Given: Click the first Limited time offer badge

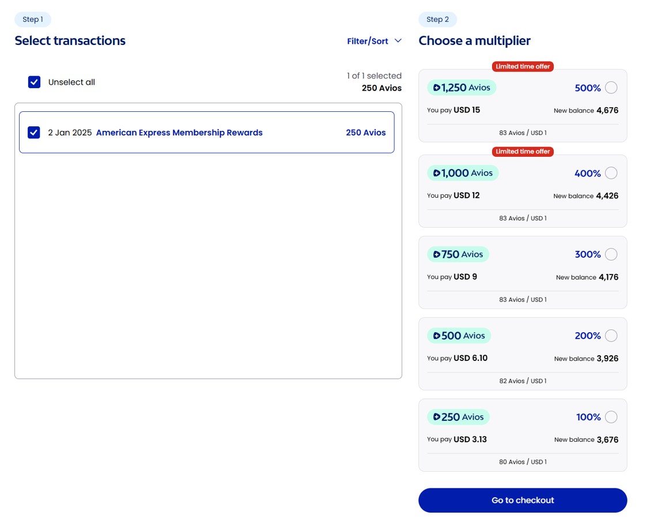Looking at the screenshot, I should click(523, 66).
